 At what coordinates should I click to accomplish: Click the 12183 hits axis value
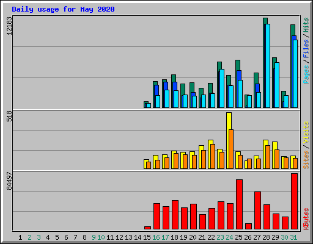(x=9, y=26)
